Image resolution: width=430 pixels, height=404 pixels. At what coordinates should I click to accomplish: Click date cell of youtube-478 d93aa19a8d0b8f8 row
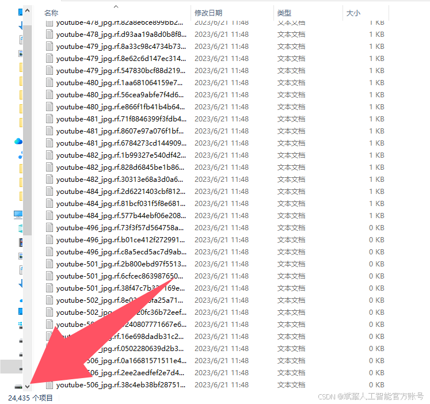222,35
